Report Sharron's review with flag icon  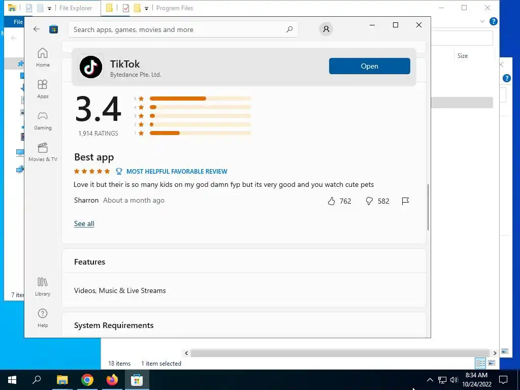coord(405,201)
